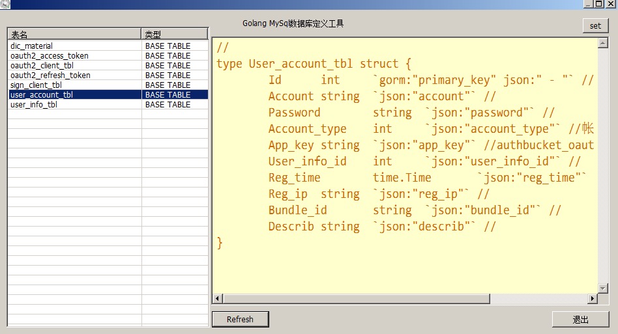This screenshot has height=334, width=618.
Task: Sort by the 表名 column header
Action: tap(74, 35)
